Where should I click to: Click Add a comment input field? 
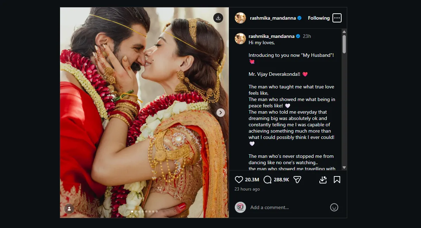(288, 207)
